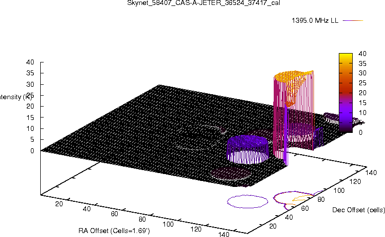This screenshot has width=385, height=237.
Task: Click tick 60 on the Dec Offset axis
Action: click(305, 208)
